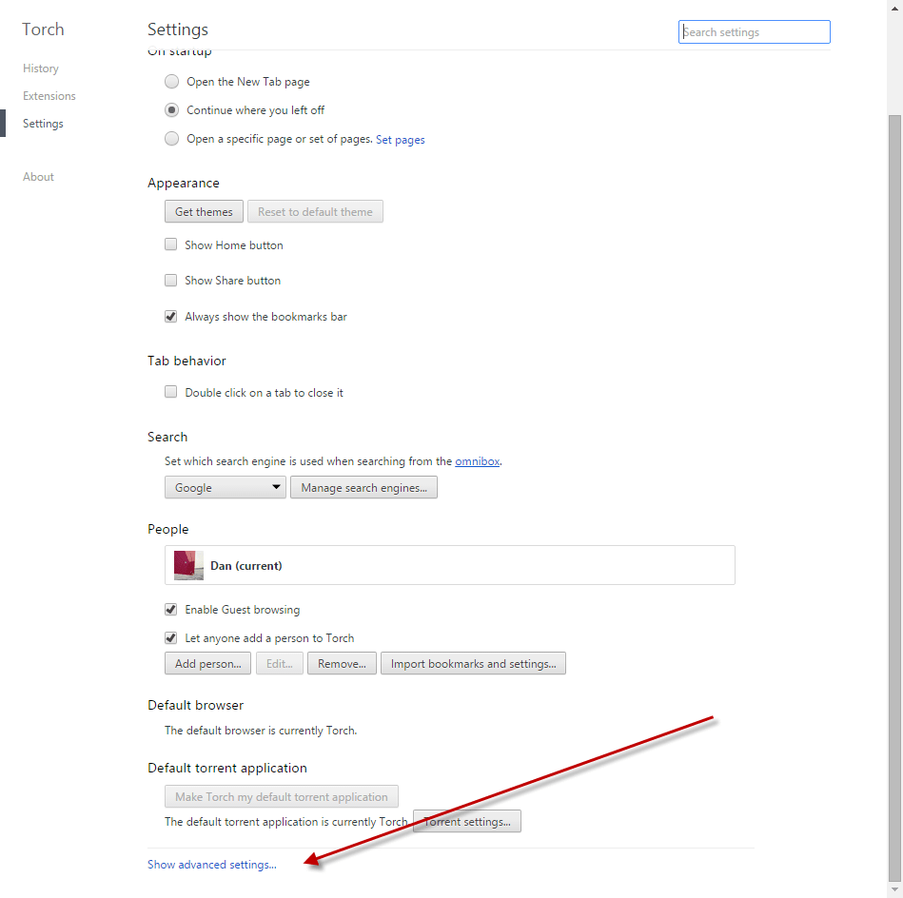Click the Torch heading in the sidebar
This screenshot has width=903, height=898.
[43, 29]
